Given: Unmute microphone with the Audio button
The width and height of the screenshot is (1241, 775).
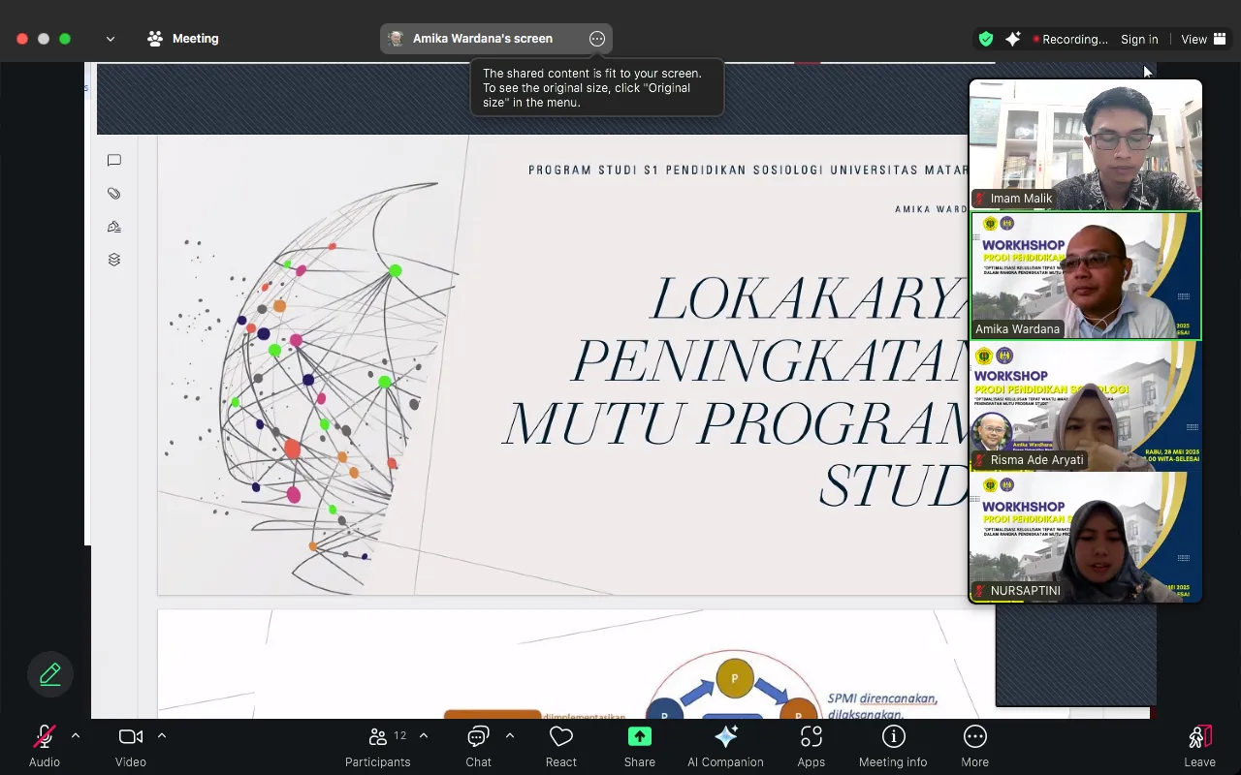Looking at the screenshot, I should (44, 745).
